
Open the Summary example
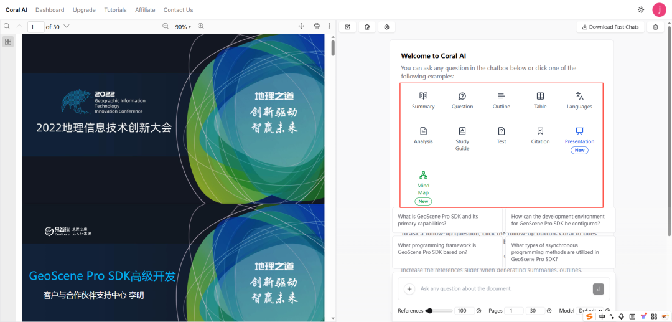423,100
